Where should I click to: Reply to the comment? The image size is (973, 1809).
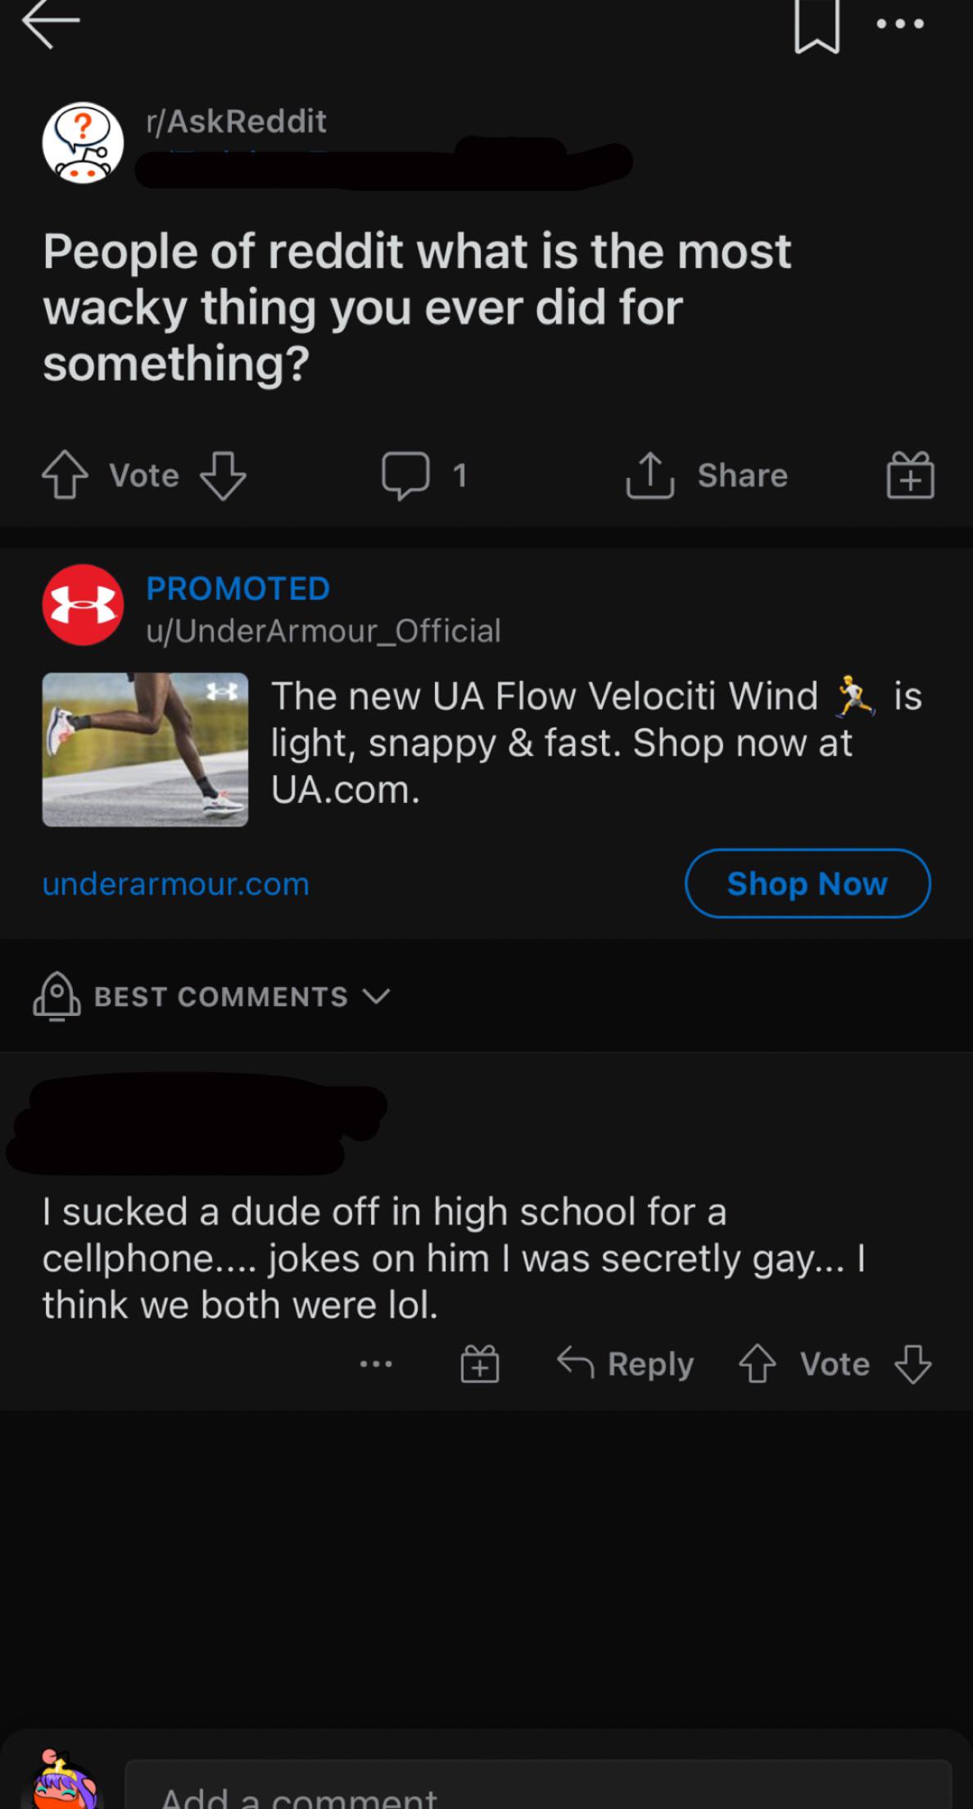626,1365
